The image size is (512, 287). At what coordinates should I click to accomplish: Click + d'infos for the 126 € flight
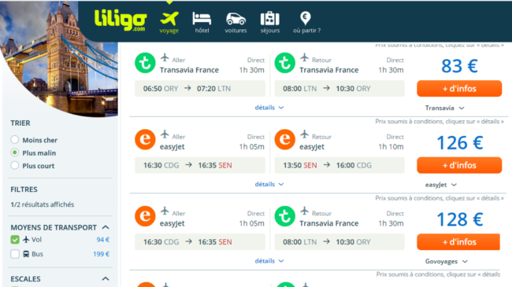coord(459,165)
